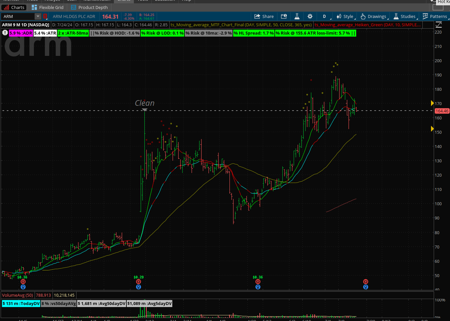Open the D timeframe selector
The image size is (450, 321).
click(324, 16)
